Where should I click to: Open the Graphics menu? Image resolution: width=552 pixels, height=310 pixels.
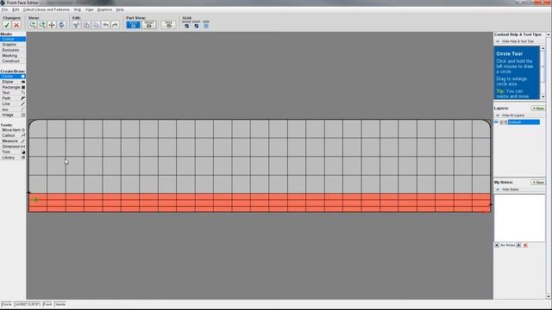coord(104,9)
